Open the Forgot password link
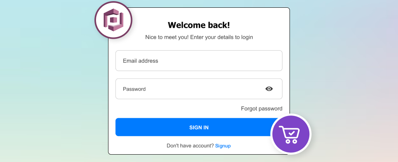The width and height of the screenshot is (398, 162). click(262, 109)
